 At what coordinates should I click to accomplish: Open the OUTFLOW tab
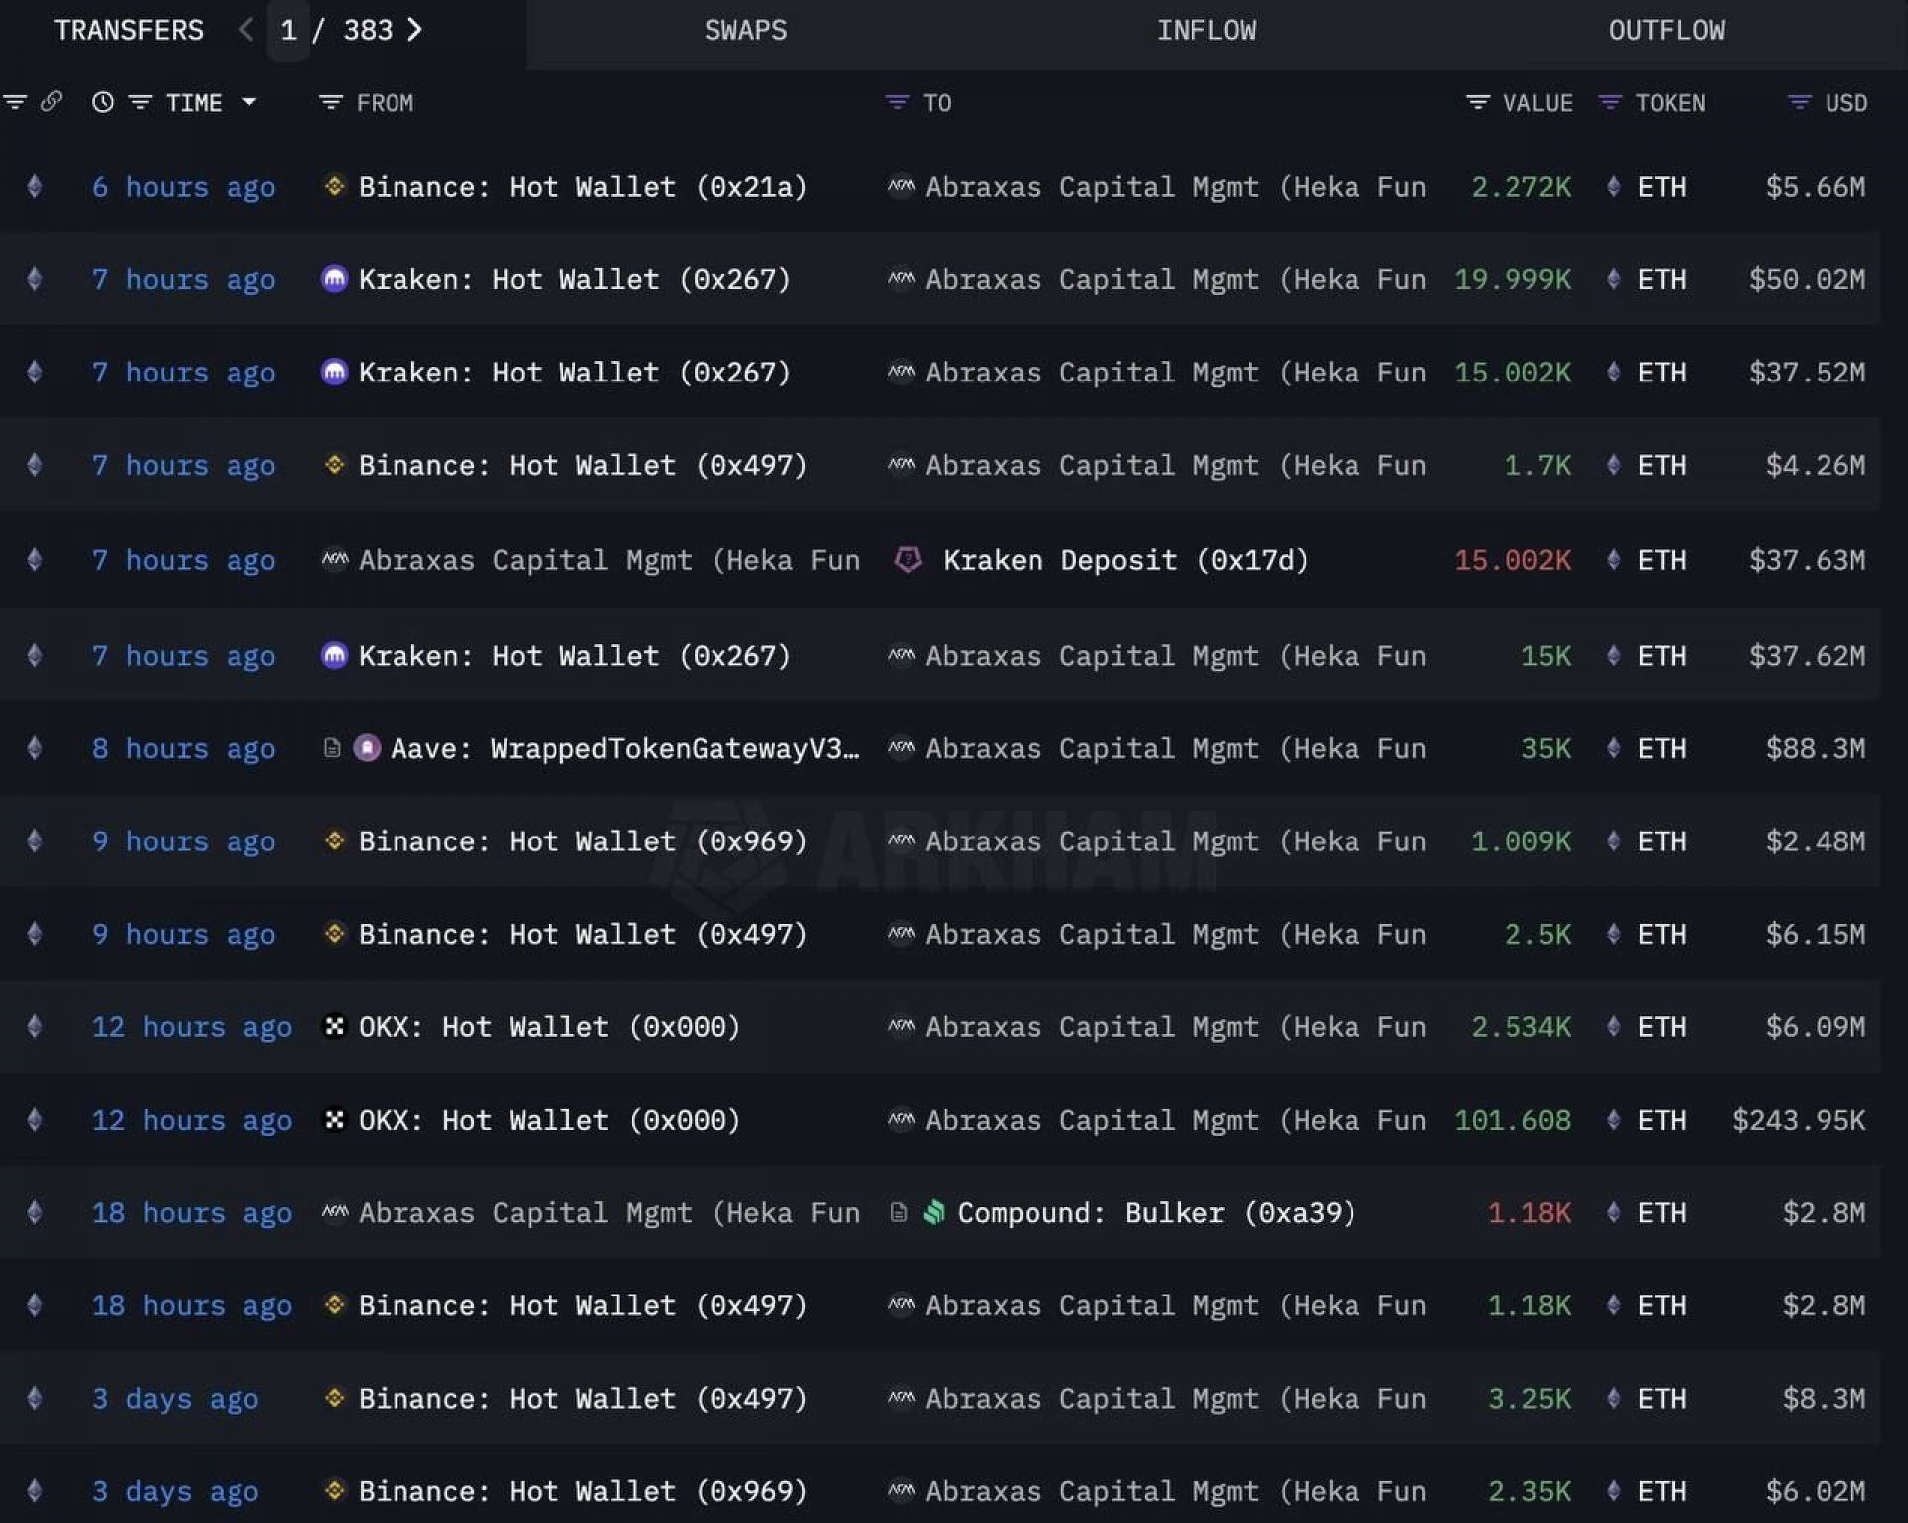pyautogui.click(x=1667, y=31)
